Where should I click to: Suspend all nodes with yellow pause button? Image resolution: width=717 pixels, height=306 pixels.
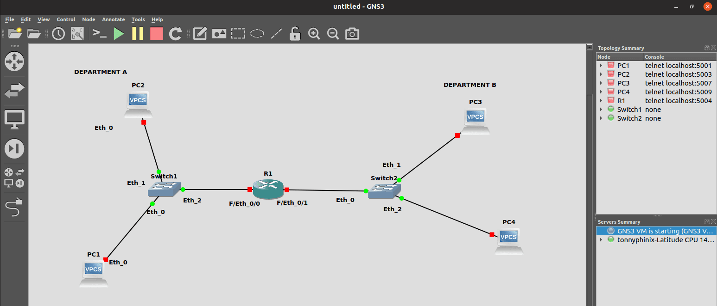(x=138, y=33)
